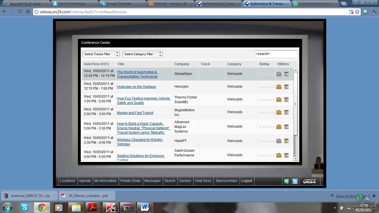
Task: Click the webcast list scrollbar down arrow
Action: pos(295,159)
